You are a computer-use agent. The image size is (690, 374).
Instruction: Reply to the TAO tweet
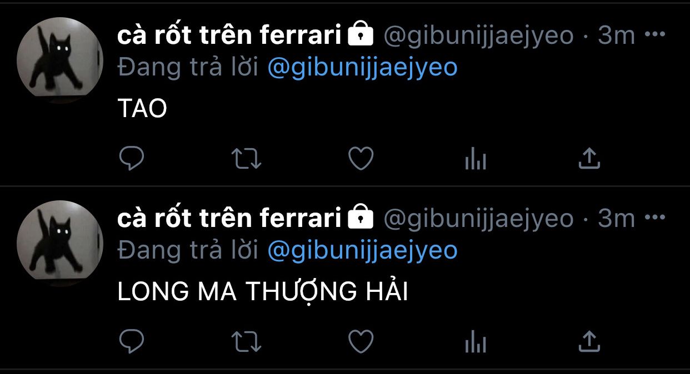132,159
